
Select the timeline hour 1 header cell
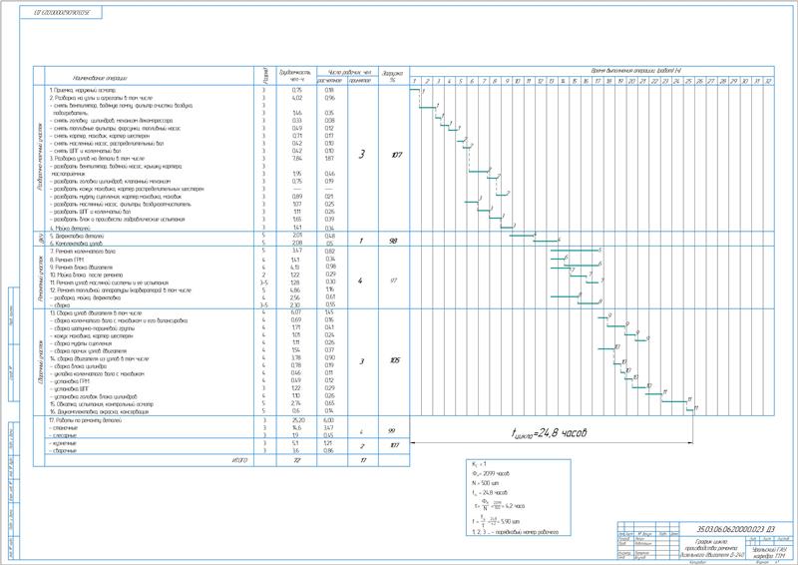415,81
